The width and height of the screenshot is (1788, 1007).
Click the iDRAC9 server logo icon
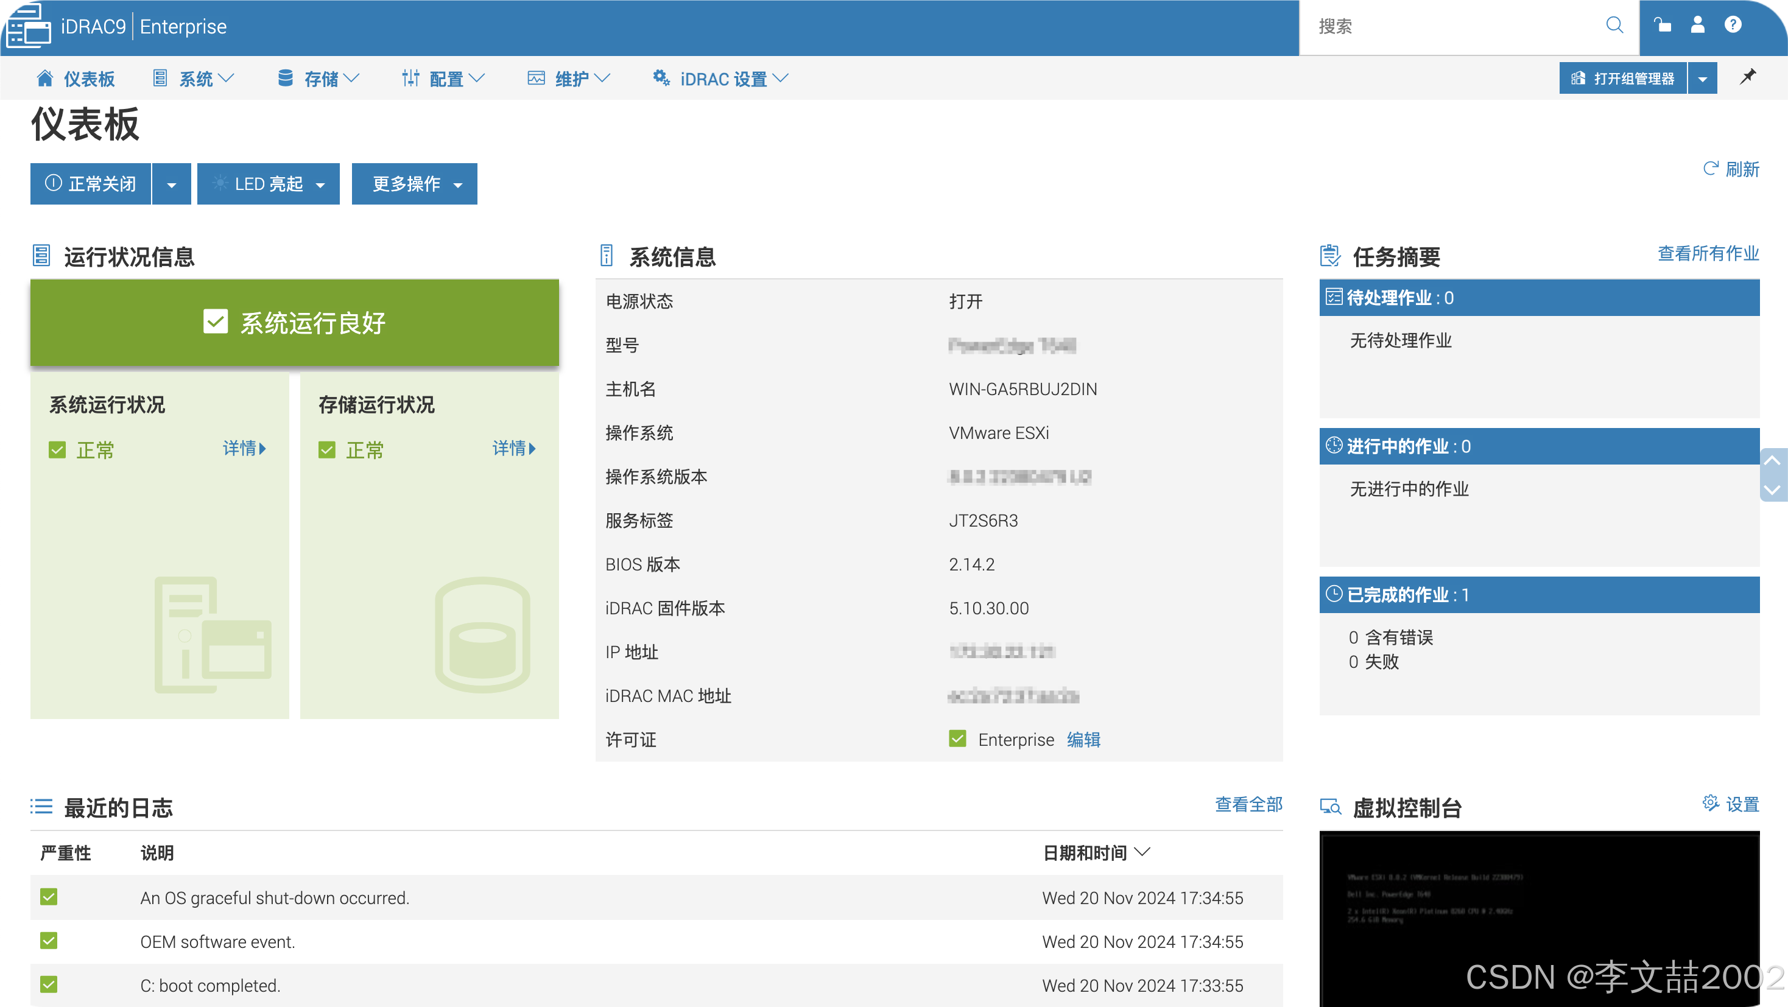[28, 26]
